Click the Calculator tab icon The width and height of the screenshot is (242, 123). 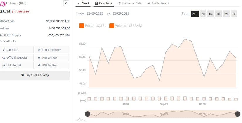pos(97,4)
